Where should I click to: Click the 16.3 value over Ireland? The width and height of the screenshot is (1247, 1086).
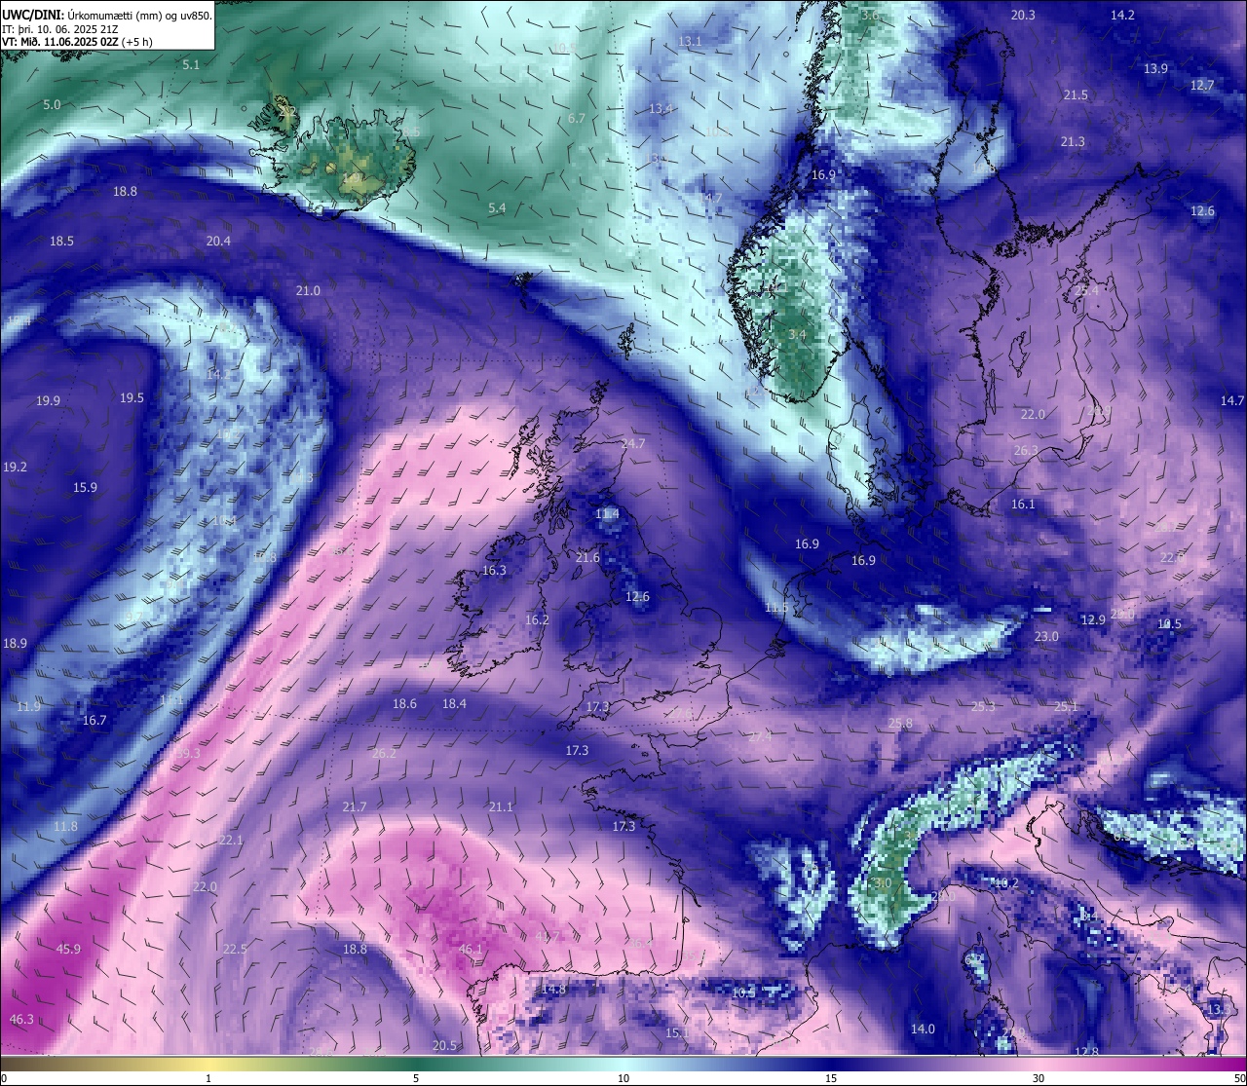coord(494,571)
